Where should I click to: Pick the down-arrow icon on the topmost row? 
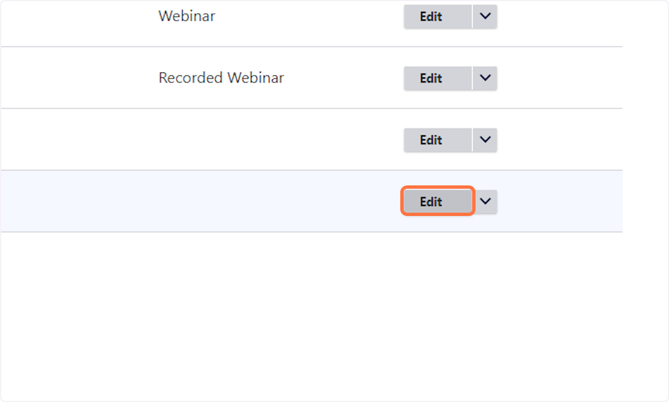485,17
